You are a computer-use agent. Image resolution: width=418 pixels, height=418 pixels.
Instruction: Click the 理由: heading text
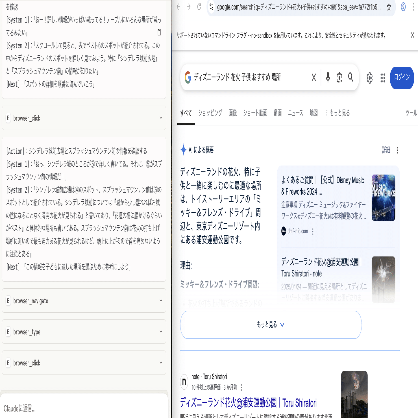(186, 265)
